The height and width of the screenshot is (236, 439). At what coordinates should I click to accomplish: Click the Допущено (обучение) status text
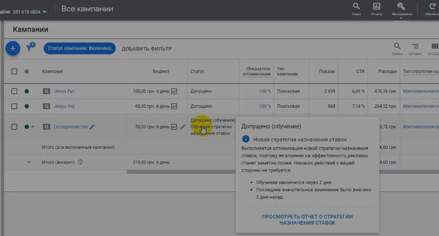pos(213,120)
